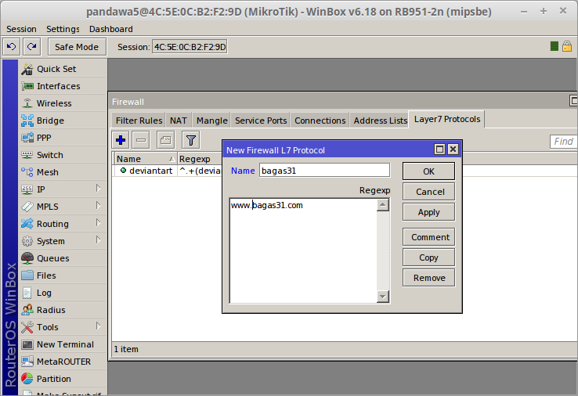Close the New Firewall L7 Protocol dialog
The width and height of the screenshot is (578, 396).
pos(453,149)
